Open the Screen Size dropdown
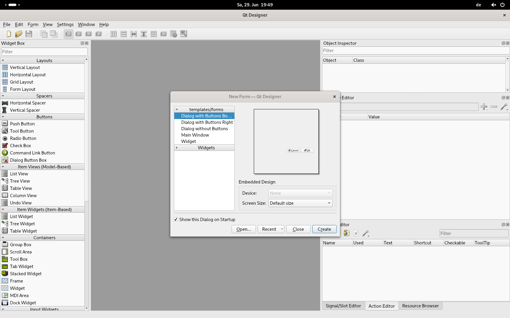The image size is (510, 318). pyautogui.click(x=300, y=203)
